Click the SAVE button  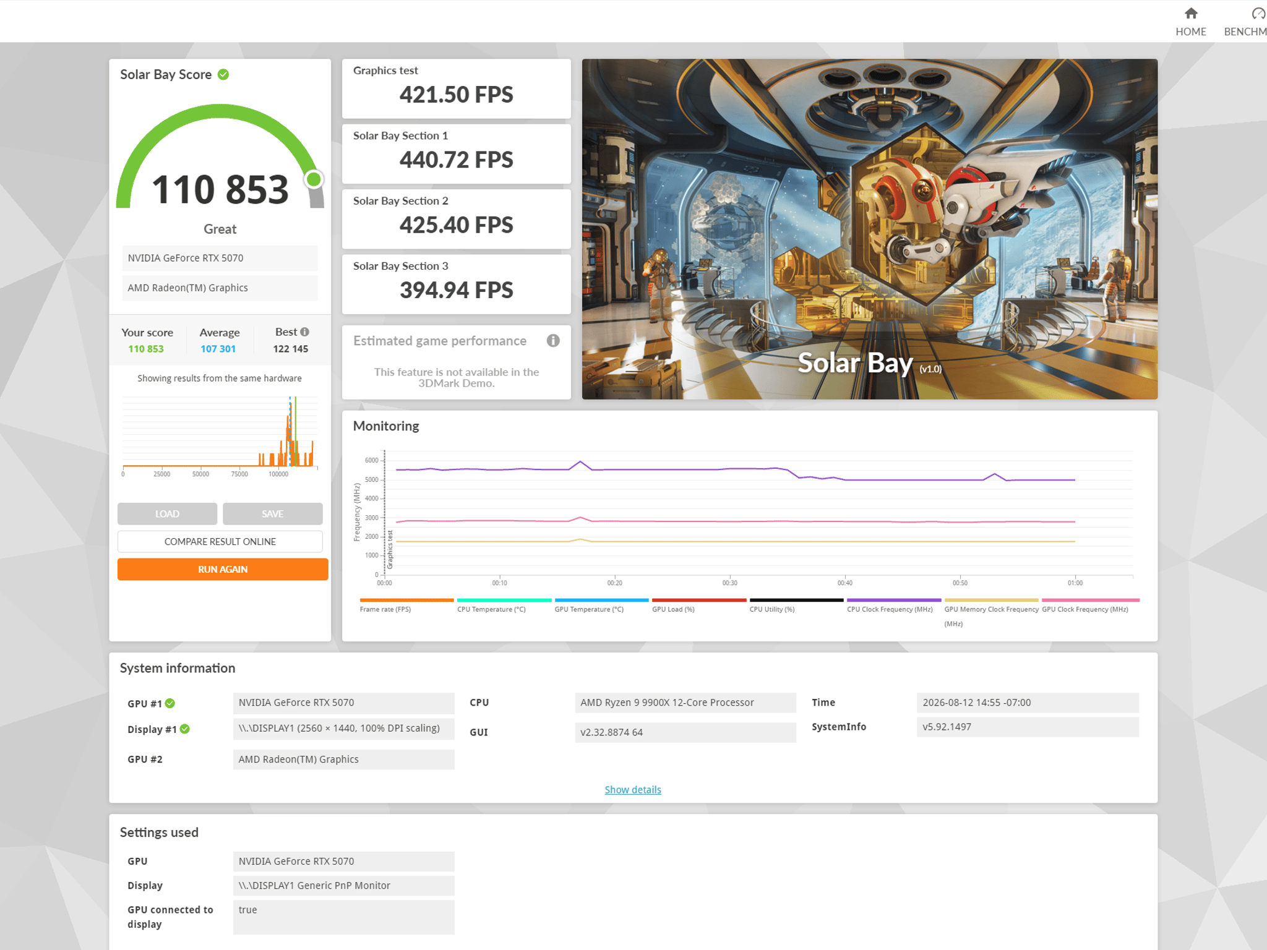[272, 514]
